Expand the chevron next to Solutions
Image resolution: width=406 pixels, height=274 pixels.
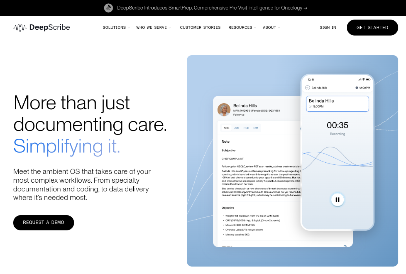[129, 28]
